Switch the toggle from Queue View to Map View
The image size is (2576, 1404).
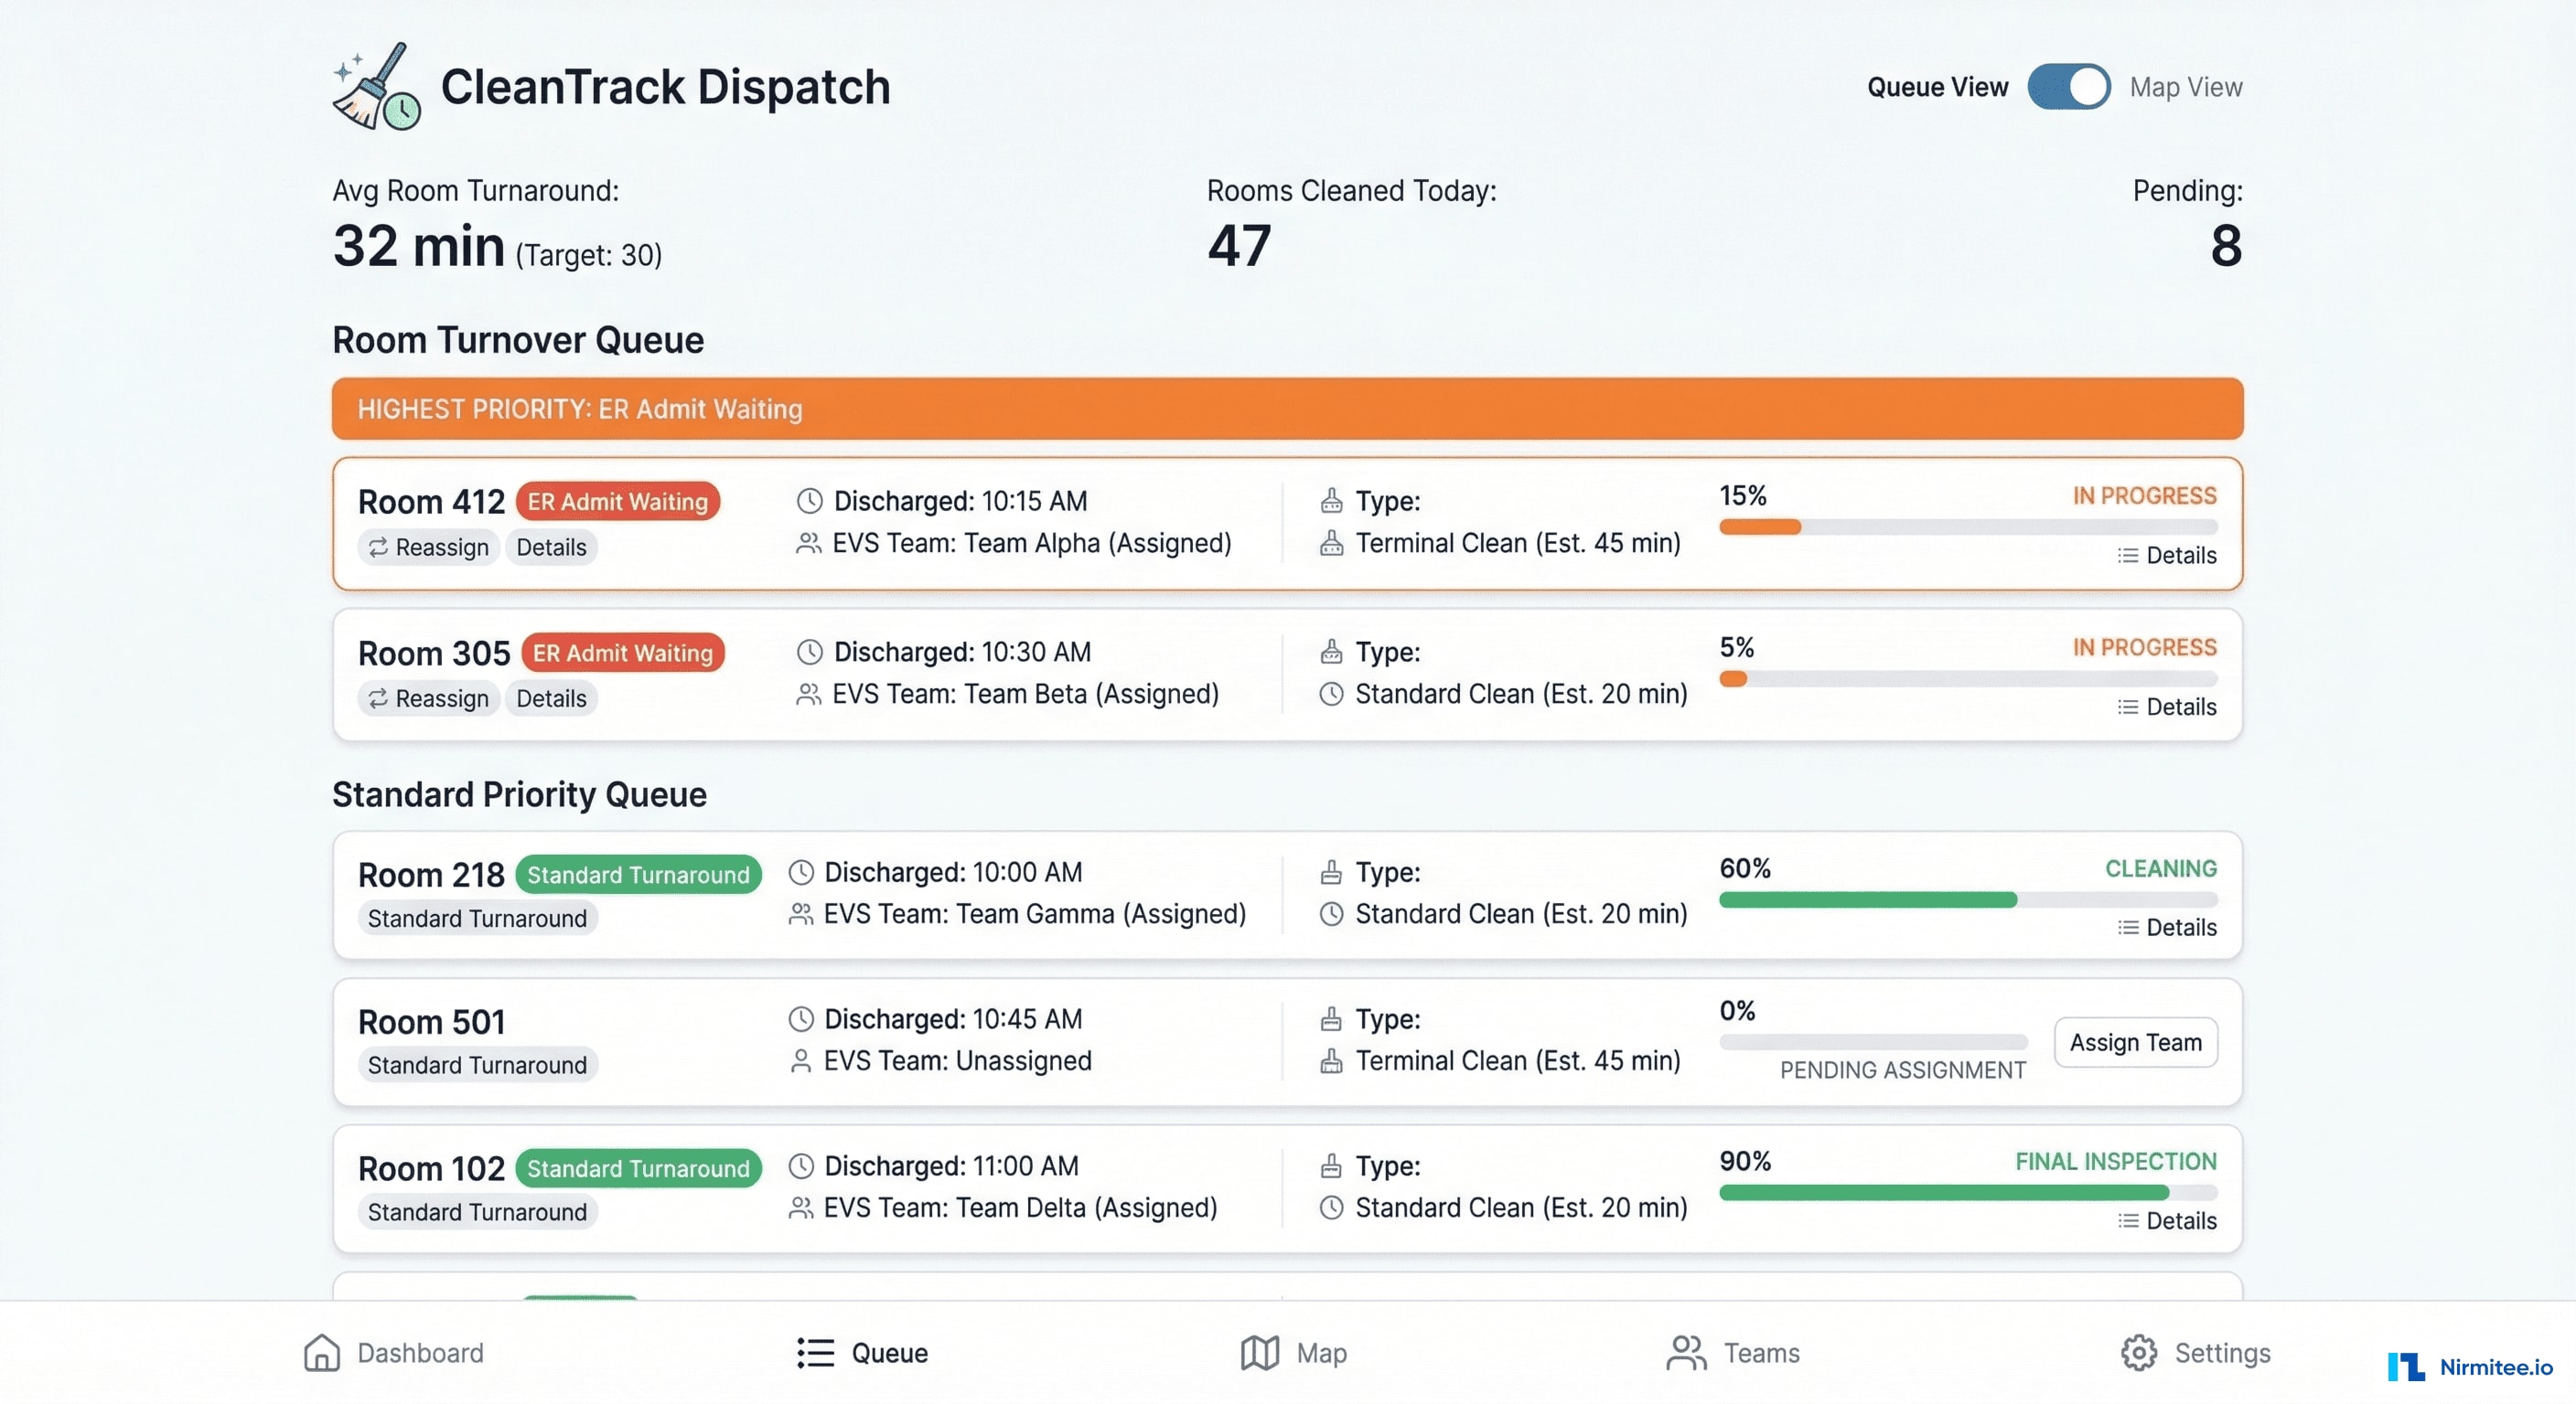tap(2069, 87)
